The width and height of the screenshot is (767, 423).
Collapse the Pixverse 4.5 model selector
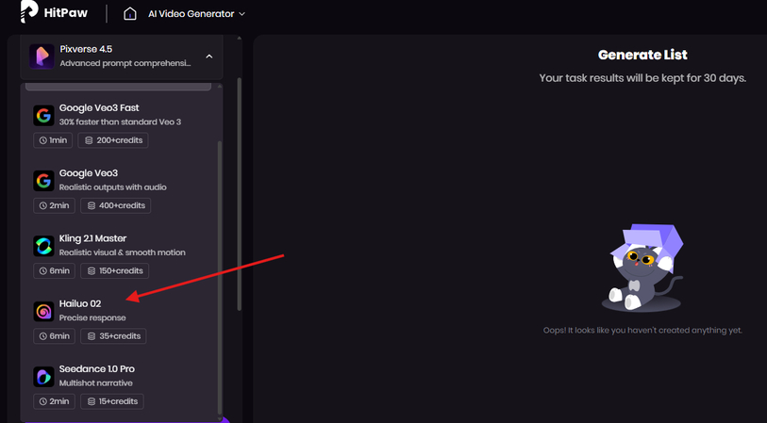pos(208,57)
